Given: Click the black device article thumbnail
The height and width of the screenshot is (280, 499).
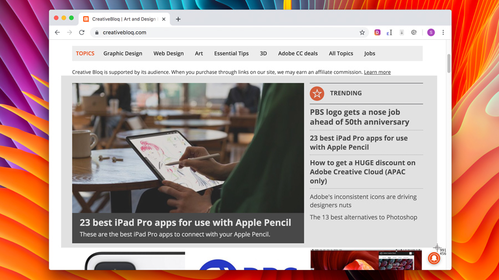Looking at the screenshot, I should [135, 261].
